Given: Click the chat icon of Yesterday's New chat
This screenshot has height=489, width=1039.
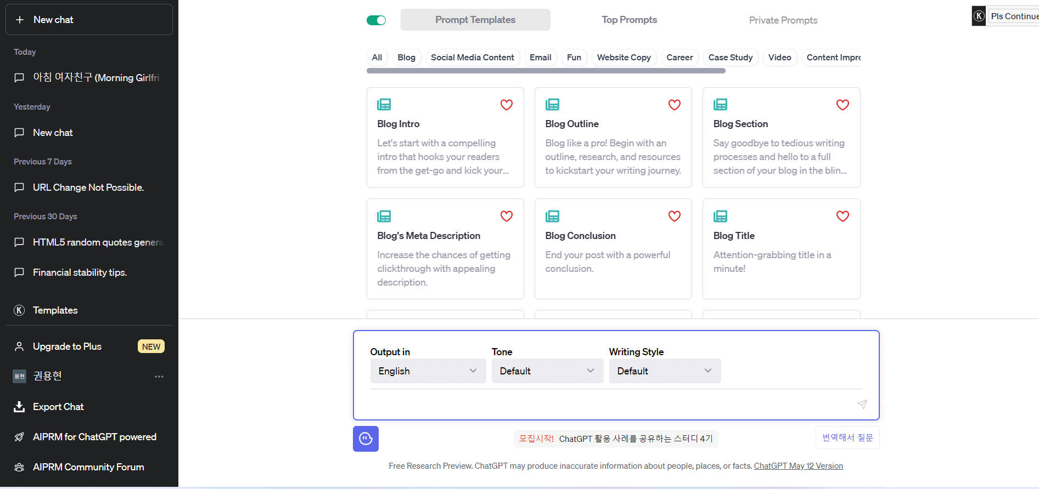Looking at the screenshot, I should 19,133.
